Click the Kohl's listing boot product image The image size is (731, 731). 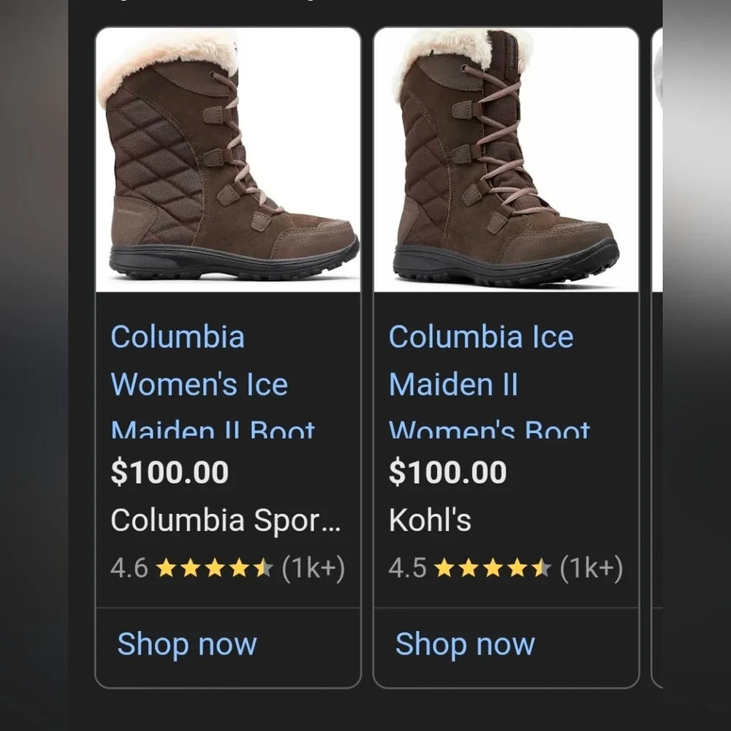pos(507,157)
